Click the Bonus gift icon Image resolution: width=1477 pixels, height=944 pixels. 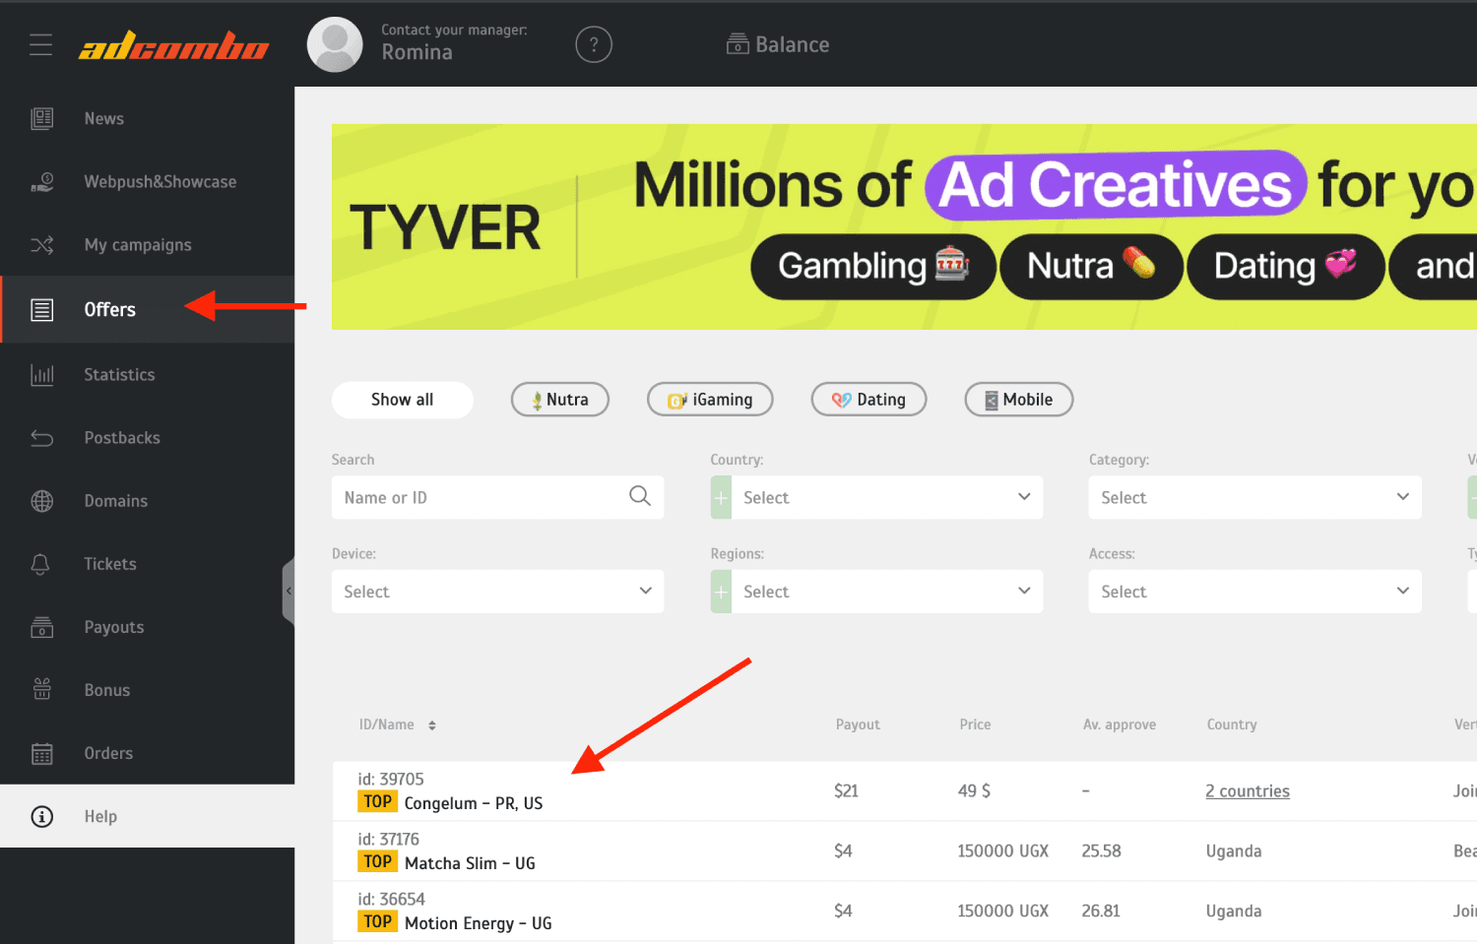pyautogui.click(x=42, y=689)
